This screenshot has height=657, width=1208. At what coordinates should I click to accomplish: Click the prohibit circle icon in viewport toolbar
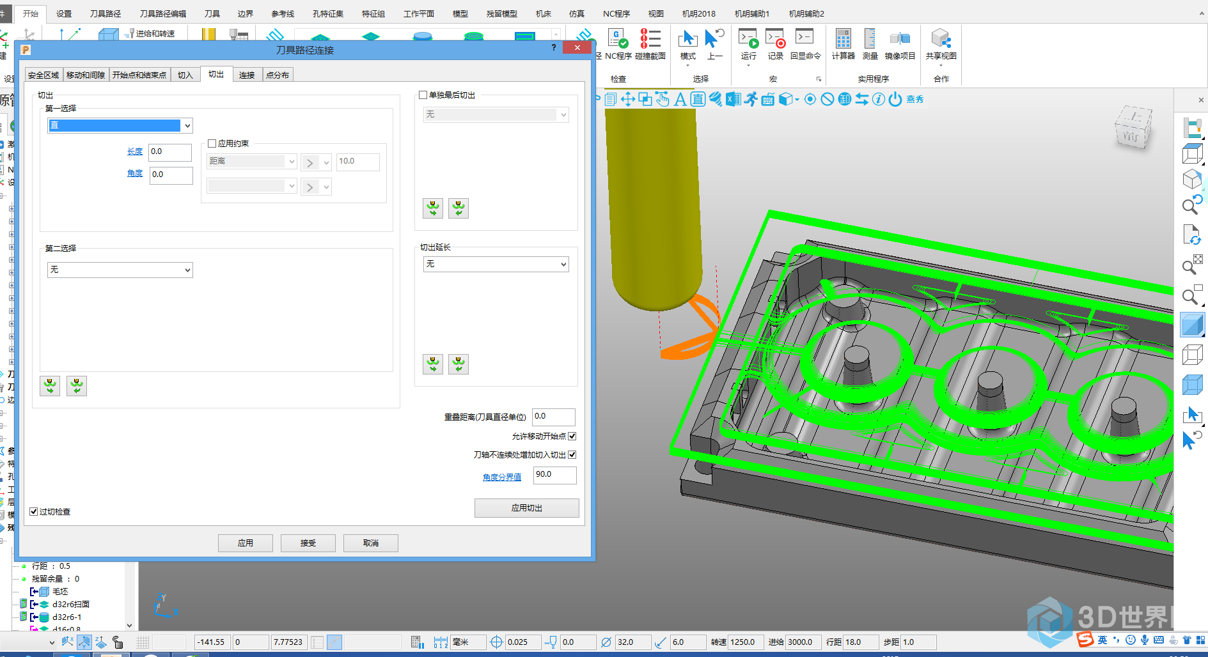(828, 99)
